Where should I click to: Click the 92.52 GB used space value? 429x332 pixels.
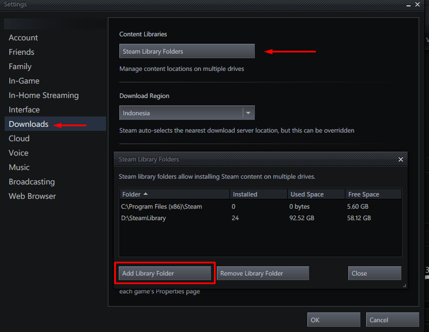pos(302,218)
